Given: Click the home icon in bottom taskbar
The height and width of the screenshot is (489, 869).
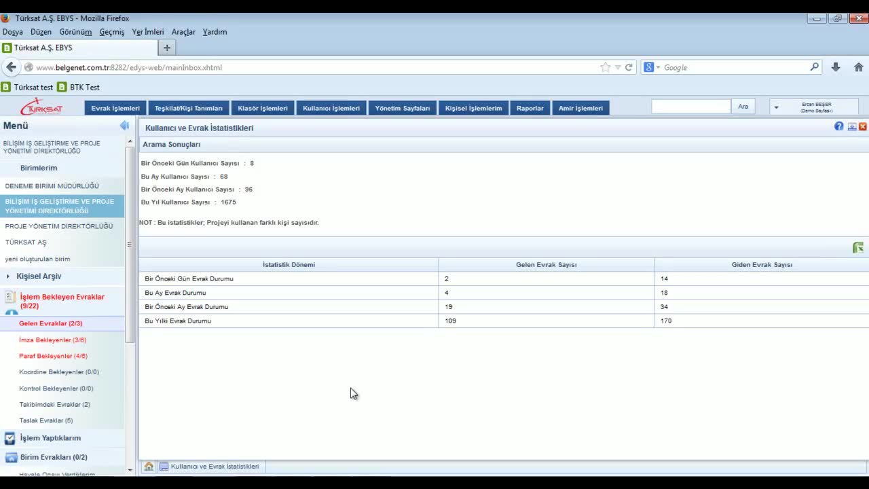Looking at the screenshot, I should (149, 467).
